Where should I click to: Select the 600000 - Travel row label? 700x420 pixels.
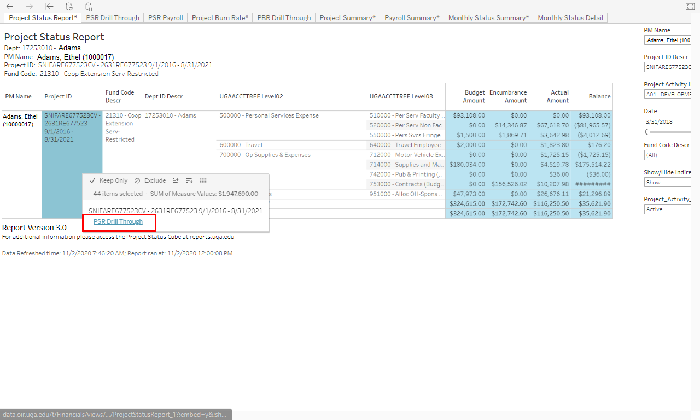[241, 145]
